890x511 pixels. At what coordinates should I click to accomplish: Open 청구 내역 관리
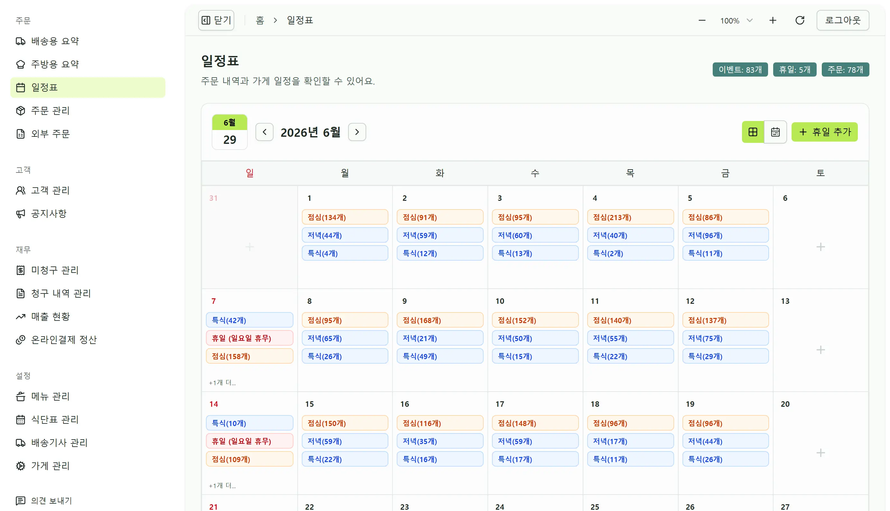88,293
